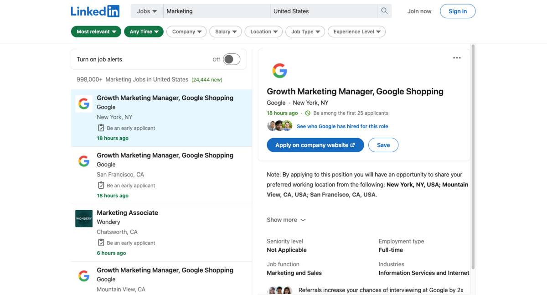547x295 pixels.
Task: Click the Sign in button
Action: point(458,11)
